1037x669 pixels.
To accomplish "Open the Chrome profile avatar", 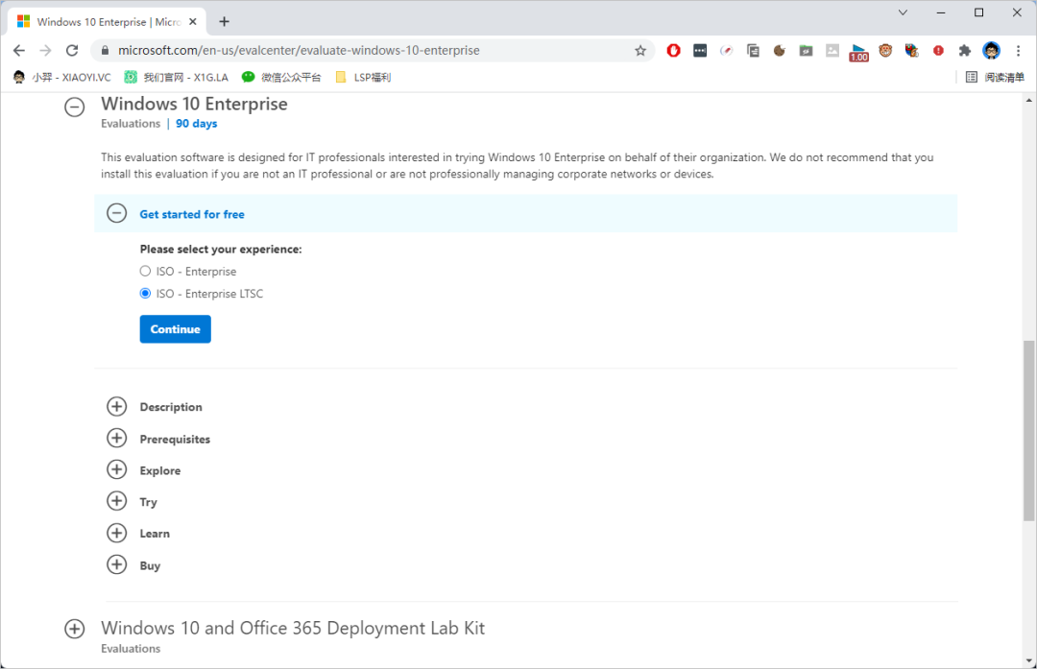I will 992,51.
